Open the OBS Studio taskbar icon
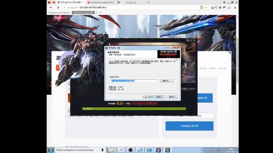 [131, 150]
